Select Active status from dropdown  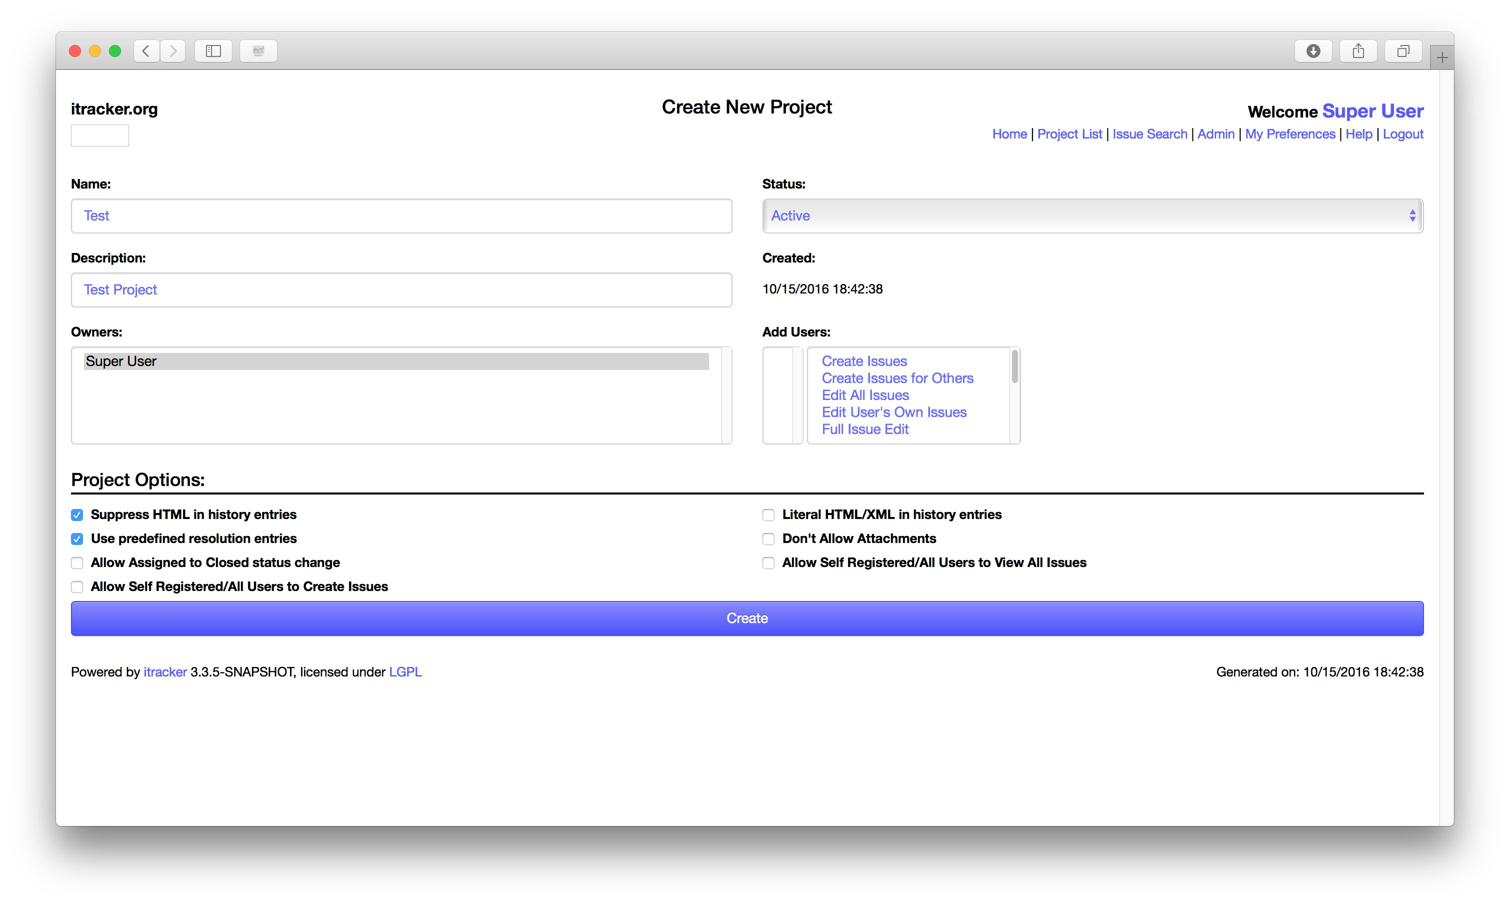coord(1092,214)
